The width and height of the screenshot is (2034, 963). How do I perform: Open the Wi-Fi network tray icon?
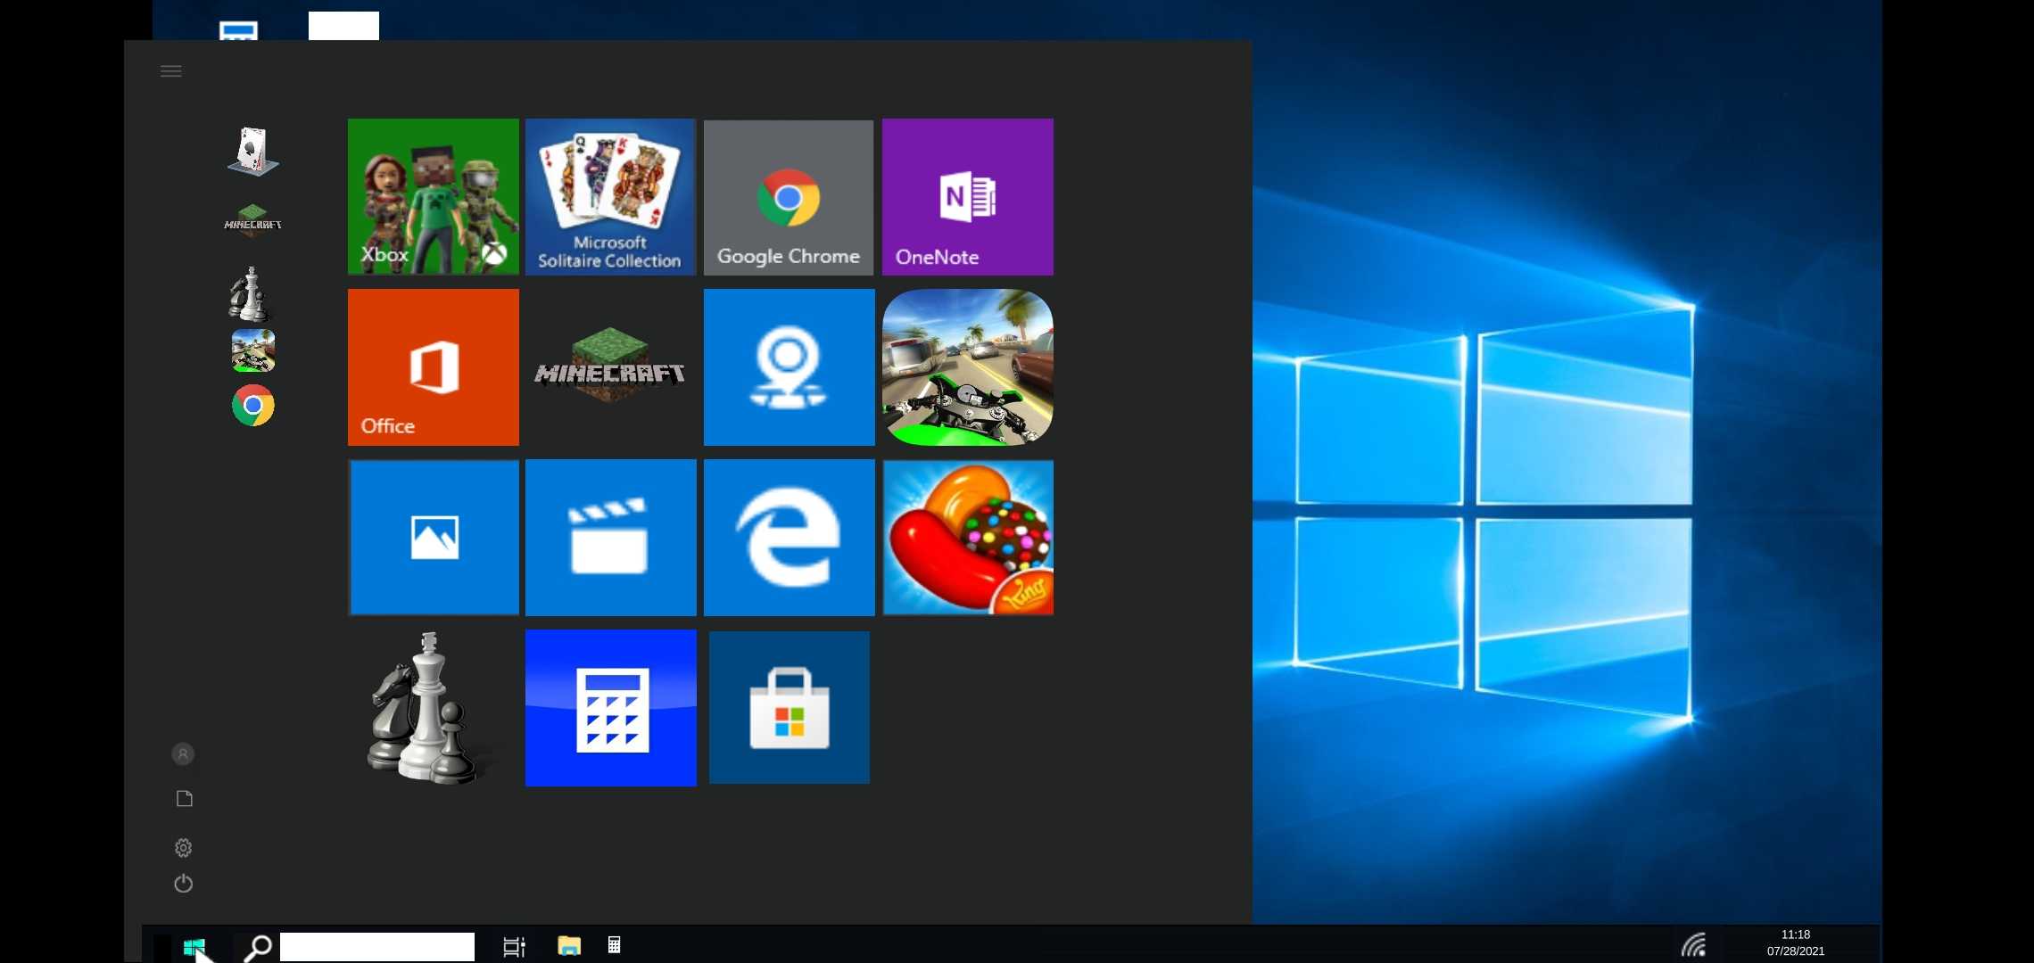coord(1693,945)
